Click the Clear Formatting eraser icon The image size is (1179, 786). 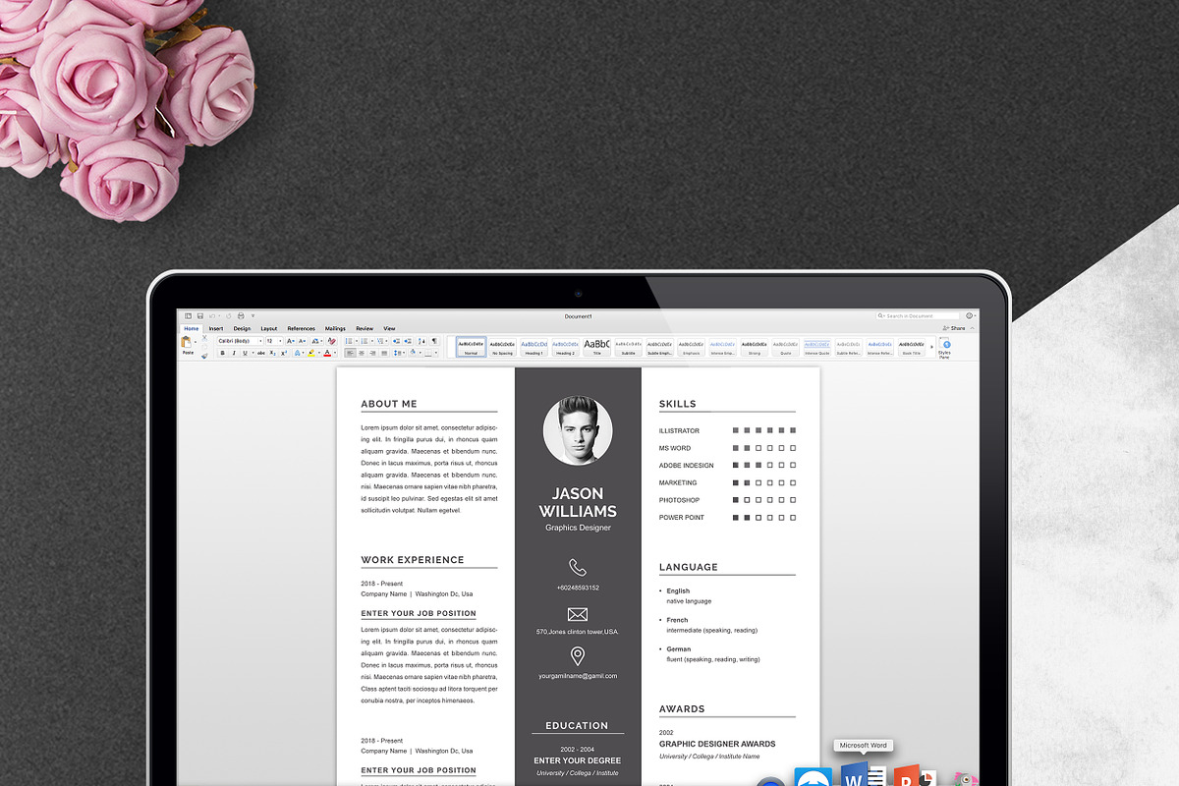pyautogui.click(x=331, y=341)
